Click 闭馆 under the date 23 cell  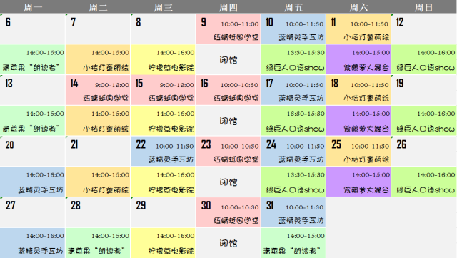click(x=228, y=182)
